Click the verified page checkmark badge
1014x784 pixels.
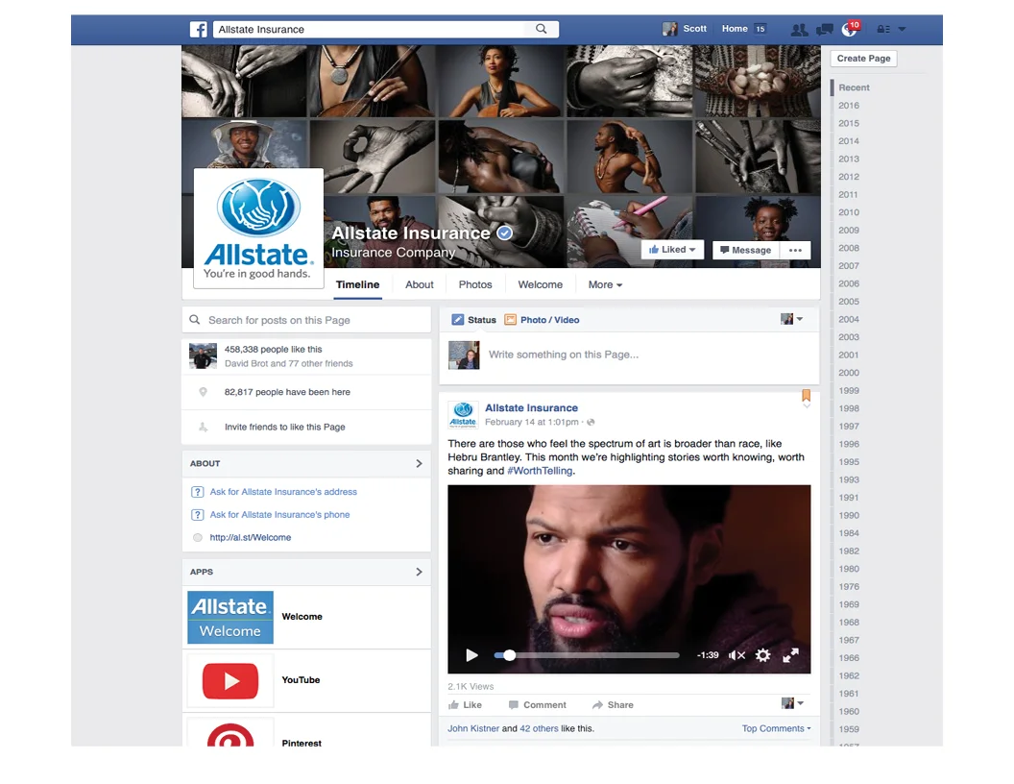504,233
